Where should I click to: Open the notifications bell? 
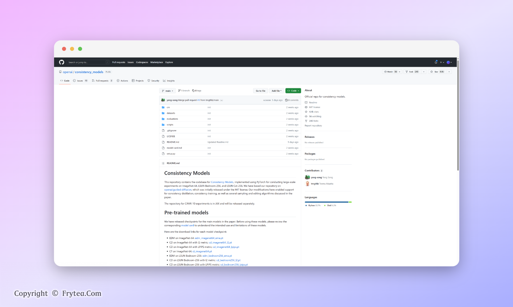[x=436, y=62]
